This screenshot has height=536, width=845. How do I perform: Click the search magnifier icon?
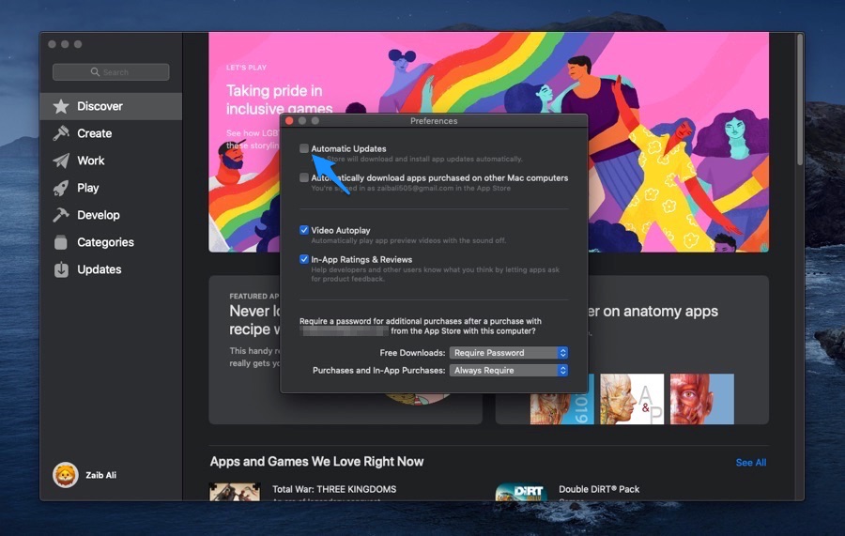[x=96, y=71]
